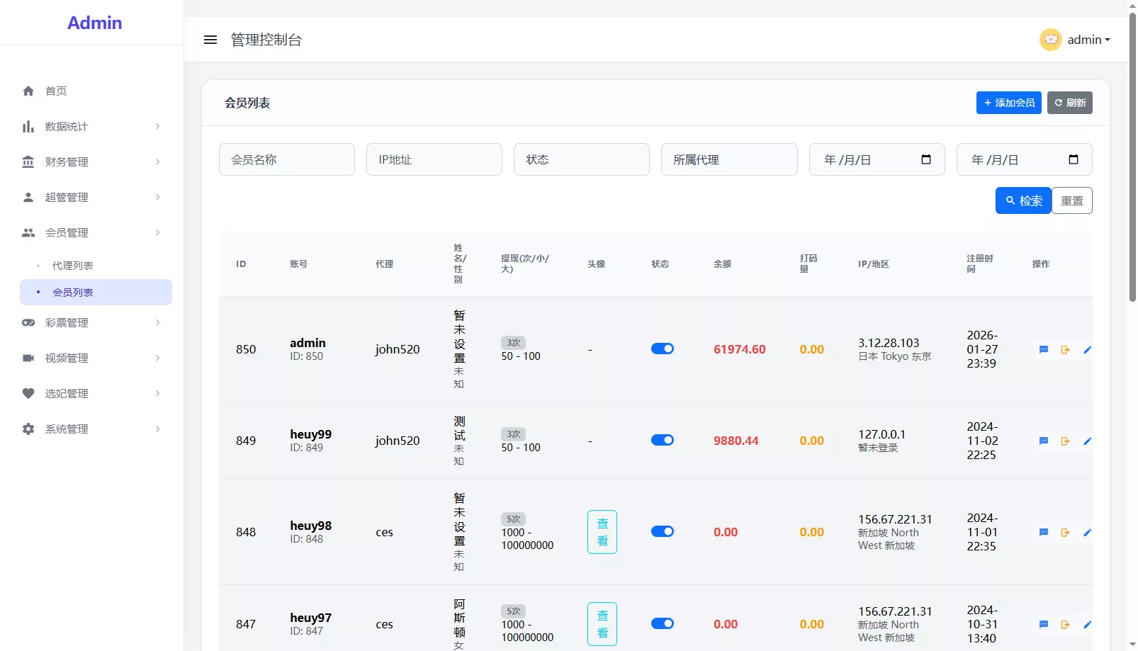
Task: Click the 检索 search button
Action: (1022, 200)
